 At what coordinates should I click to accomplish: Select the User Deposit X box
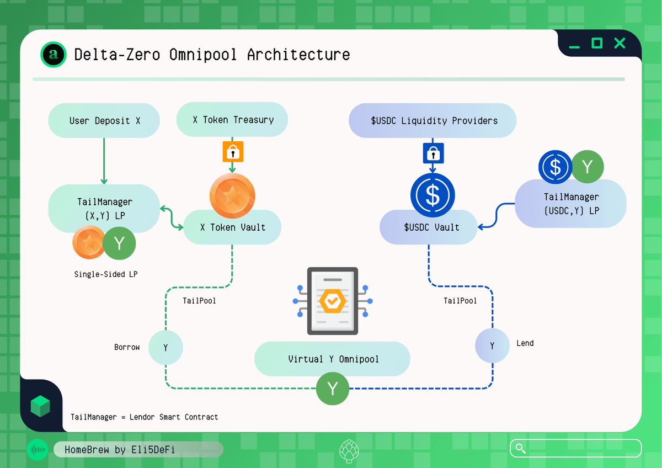[x=104, y=121]
